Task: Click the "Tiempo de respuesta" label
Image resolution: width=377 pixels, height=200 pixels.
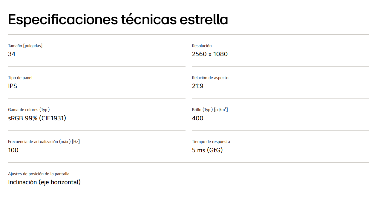Action: (211, 141)
